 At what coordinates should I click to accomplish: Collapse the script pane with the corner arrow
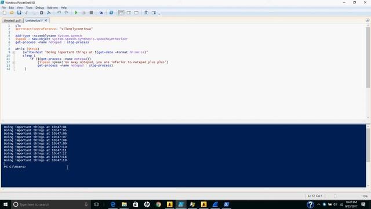(x=368, y=20)
